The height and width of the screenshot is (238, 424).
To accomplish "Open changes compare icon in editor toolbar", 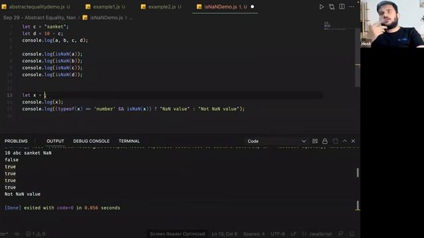I will [x=331, y=7].
